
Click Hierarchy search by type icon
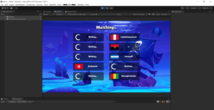[x=40, y=14]
